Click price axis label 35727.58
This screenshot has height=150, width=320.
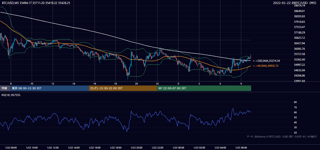click(x=299, y=54)
